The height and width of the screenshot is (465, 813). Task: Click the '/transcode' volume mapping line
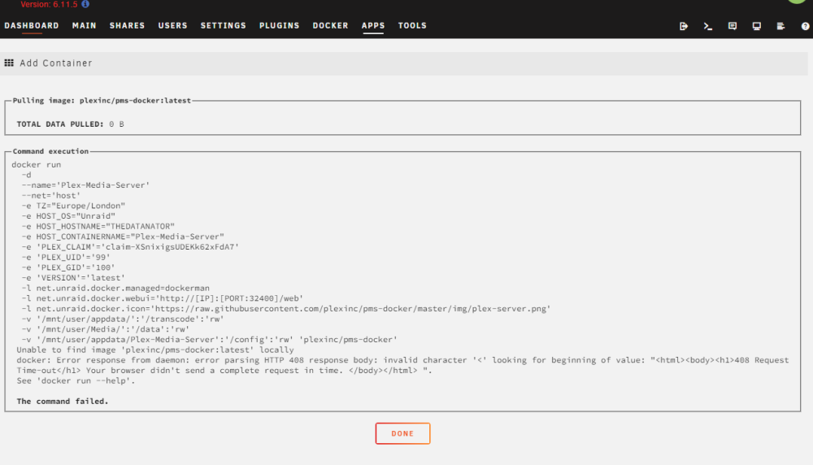123,319
